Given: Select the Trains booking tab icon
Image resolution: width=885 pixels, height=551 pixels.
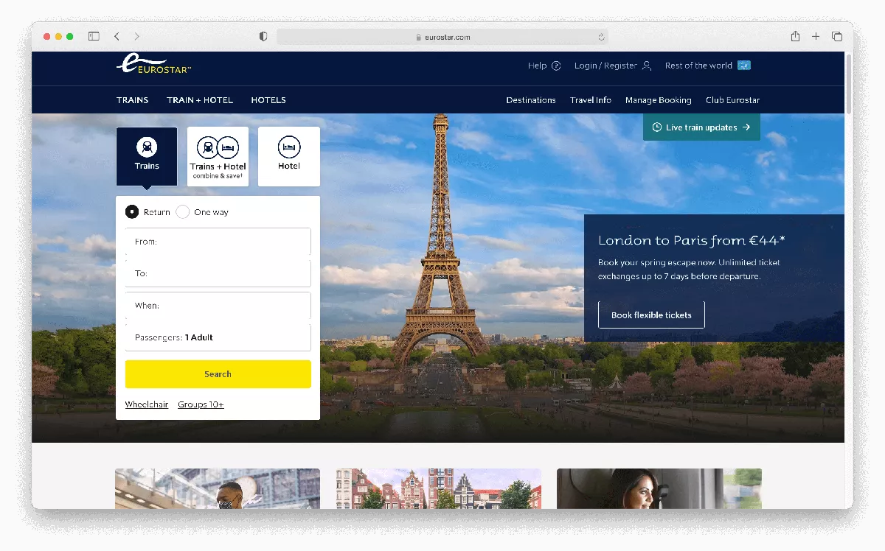Looking at the screenshot, I should point(147,147).
